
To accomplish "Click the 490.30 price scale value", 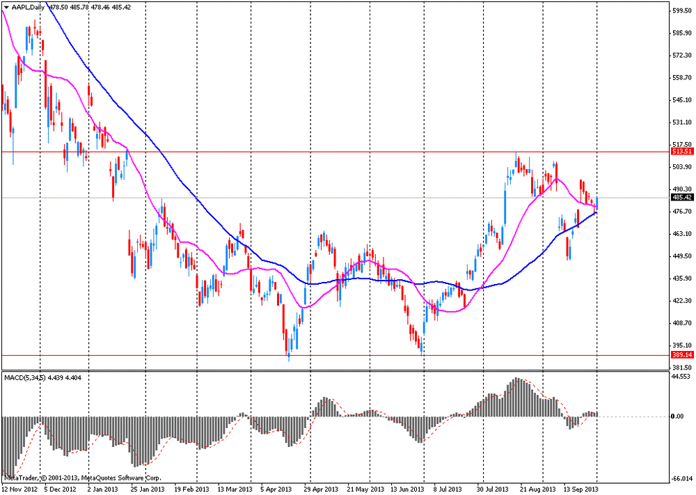I will pyautogui.click(x=683, y=189).
